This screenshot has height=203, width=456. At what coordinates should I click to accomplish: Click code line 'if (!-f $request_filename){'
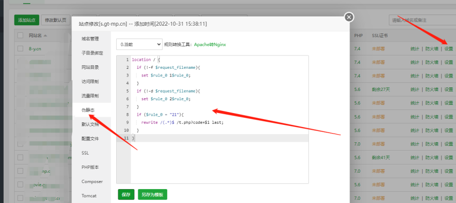[x=169, y=67]
